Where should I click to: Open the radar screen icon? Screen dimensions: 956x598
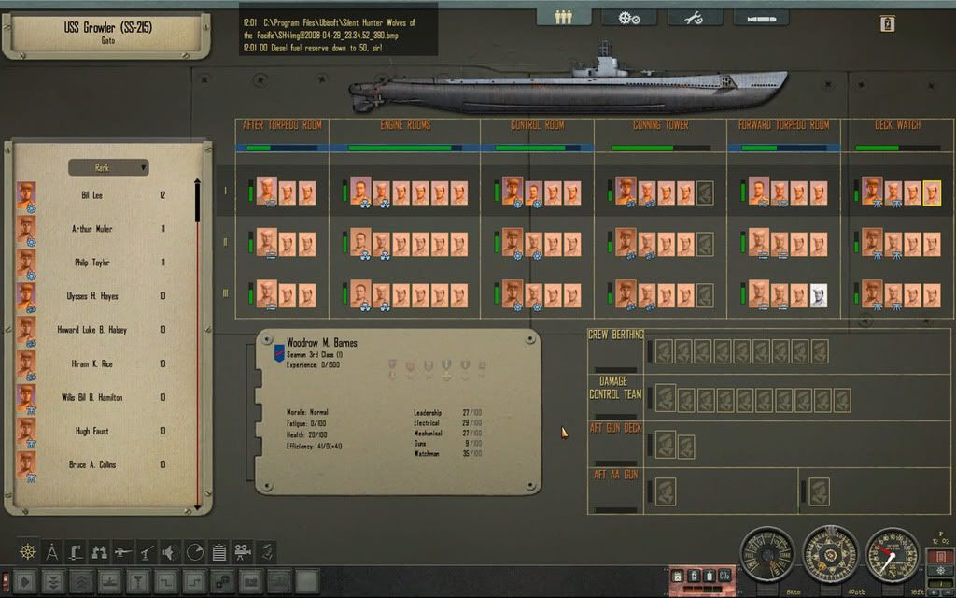tap(194, 551)
